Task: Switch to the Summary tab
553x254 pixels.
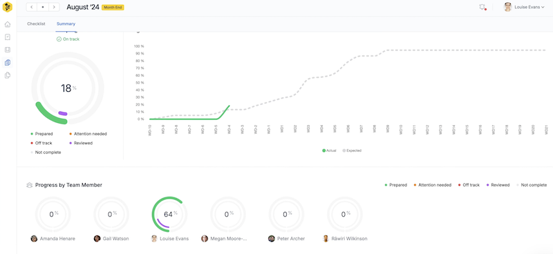Action: click(66, 24)
